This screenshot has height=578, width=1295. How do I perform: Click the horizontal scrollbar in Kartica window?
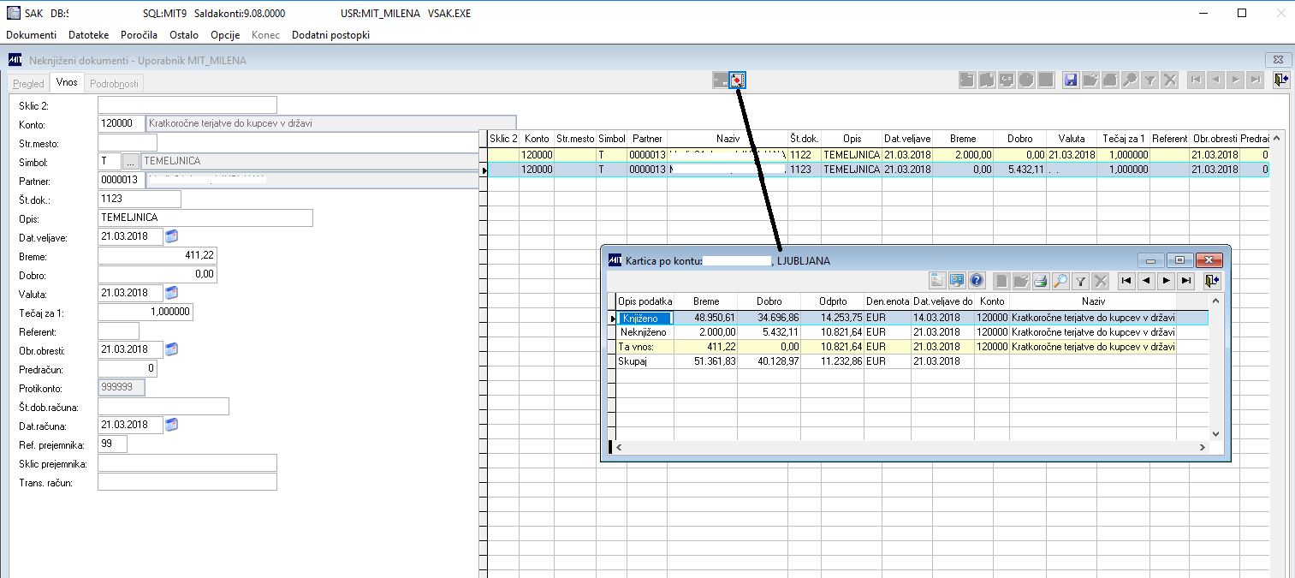tap(910, 447)
